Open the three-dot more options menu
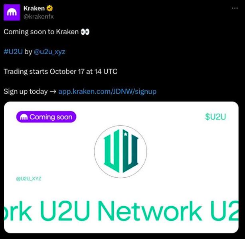 [235, 8]
